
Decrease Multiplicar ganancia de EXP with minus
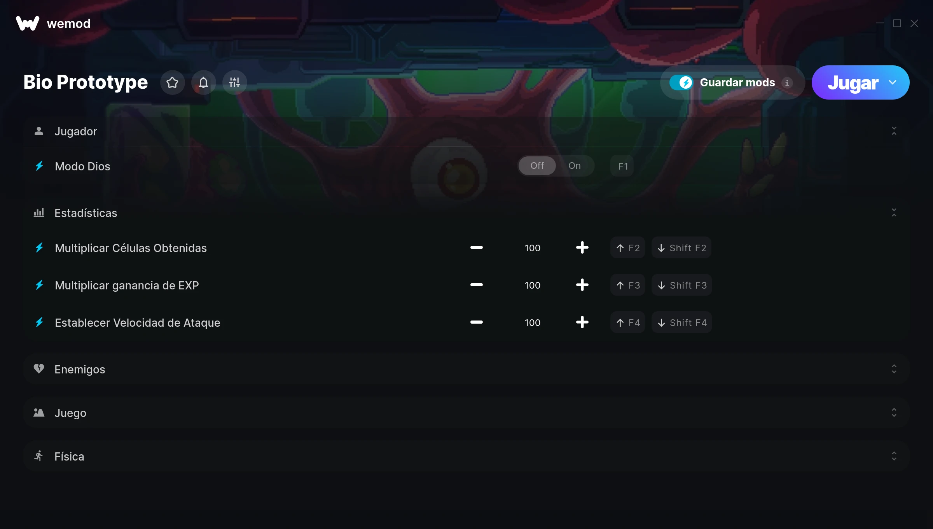[476, 285]
